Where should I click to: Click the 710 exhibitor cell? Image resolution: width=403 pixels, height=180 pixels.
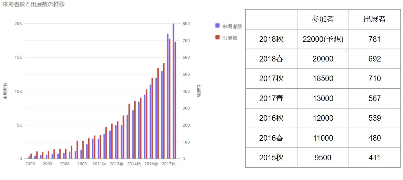[375, 78]
